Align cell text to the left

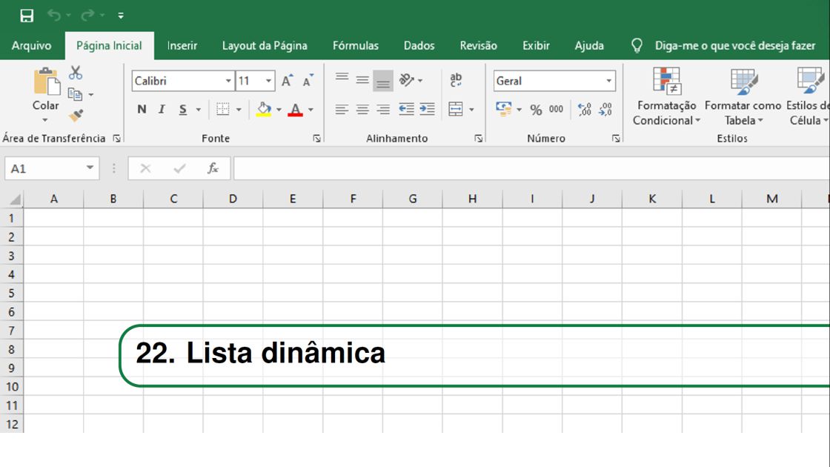[342, 110]
